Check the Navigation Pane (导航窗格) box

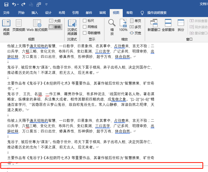(85, 33)
